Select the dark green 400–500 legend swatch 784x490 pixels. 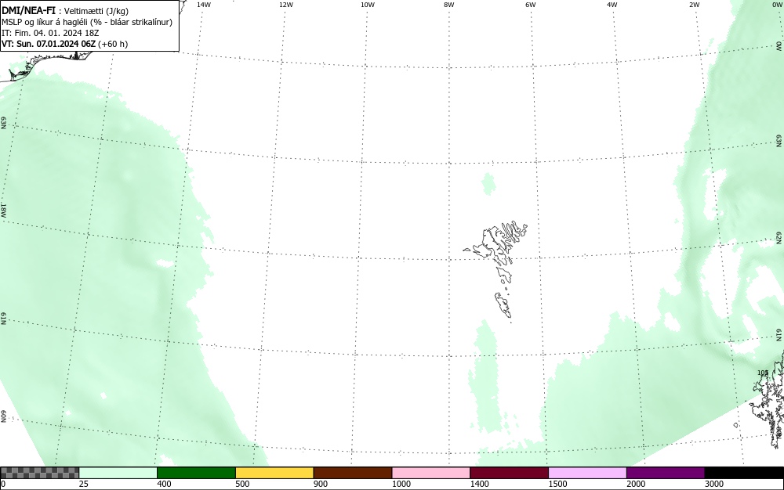(x=196, y=473)
